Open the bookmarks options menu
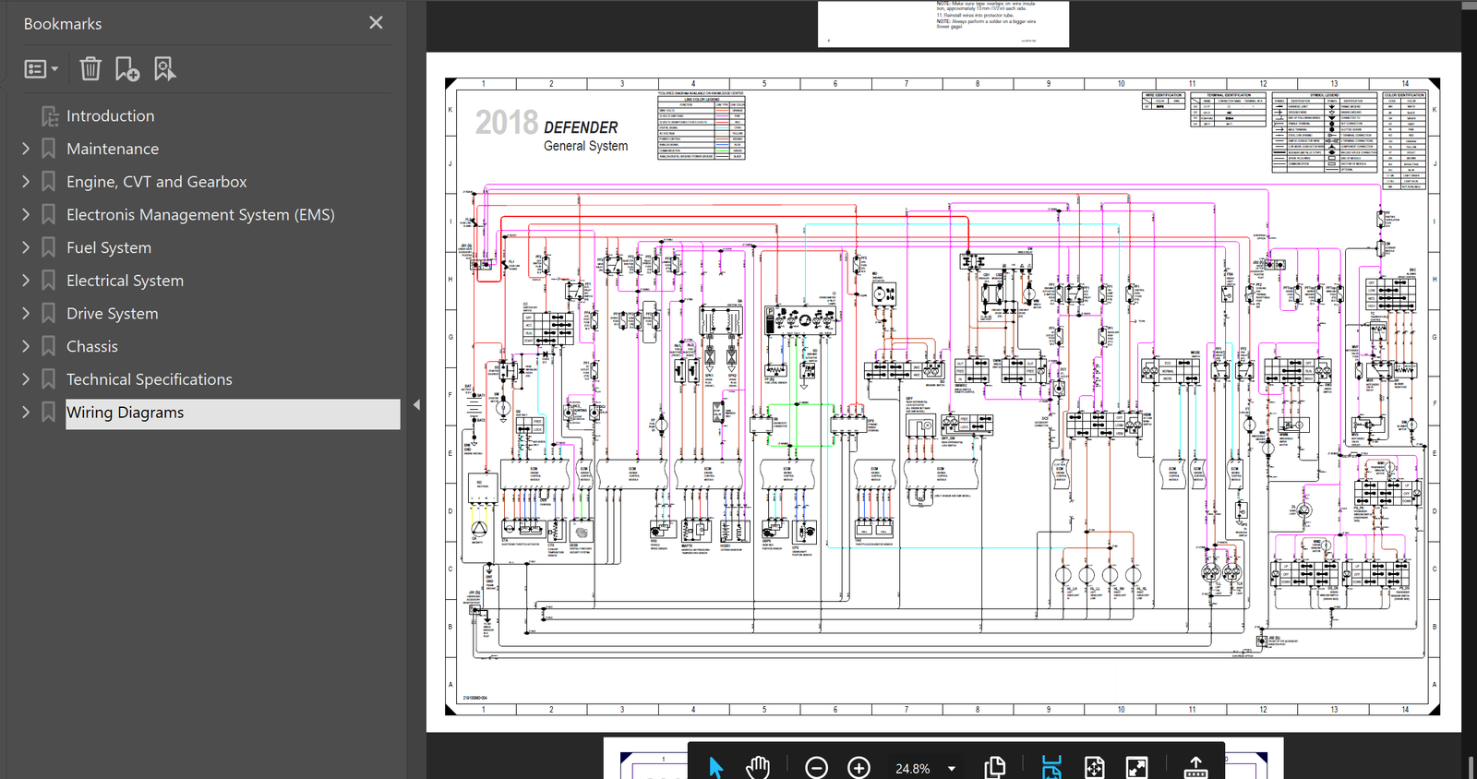1477x779 pixels. [41, 69]
